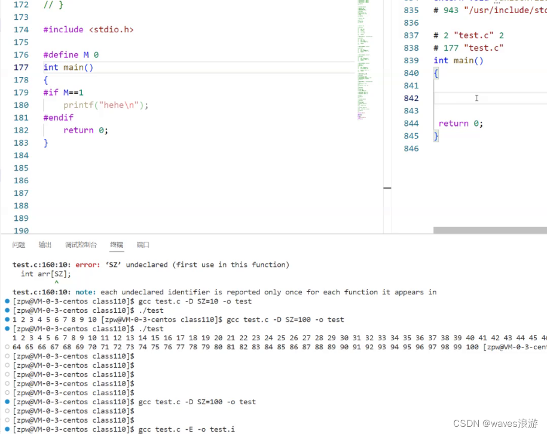Click the closing brace on line 845

click(x=436, y=136)
